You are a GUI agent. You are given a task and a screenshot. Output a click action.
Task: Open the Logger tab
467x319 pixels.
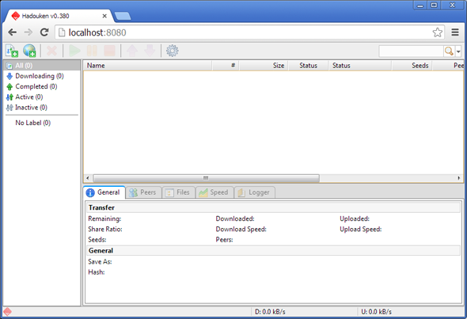coord(255,192)
